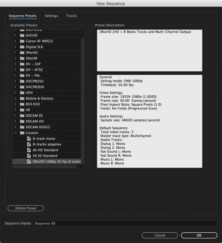This screenshot has width=222, height=243.
Task: Click the Custom folder icon
Action: (22, 133)
